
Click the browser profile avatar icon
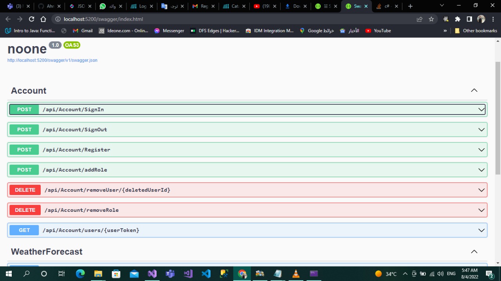481,19
